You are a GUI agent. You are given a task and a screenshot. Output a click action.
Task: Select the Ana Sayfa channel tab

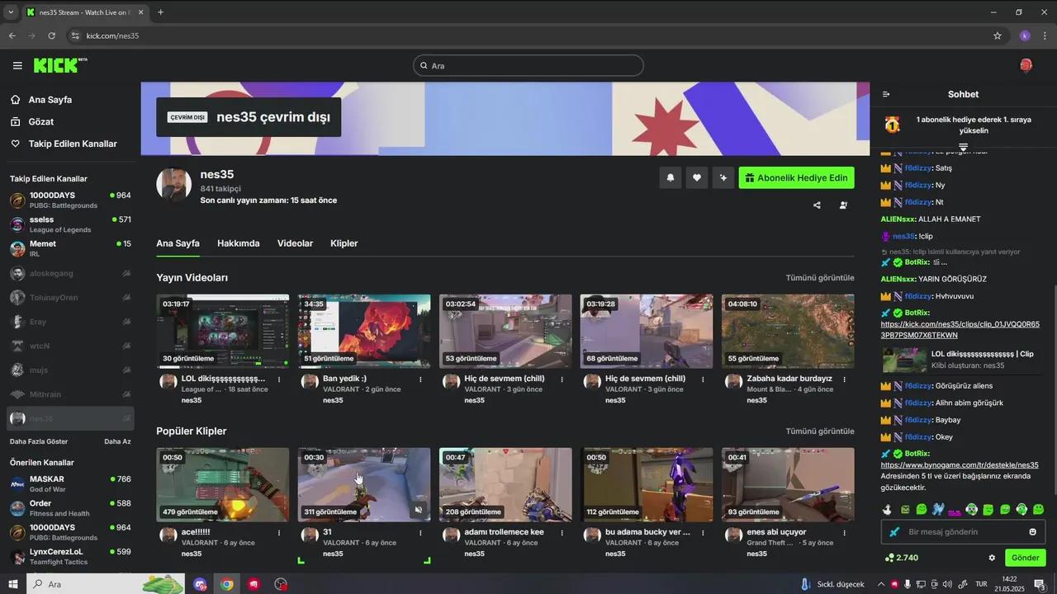coord(178,243)
